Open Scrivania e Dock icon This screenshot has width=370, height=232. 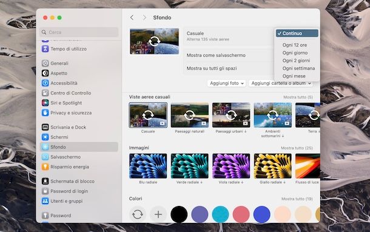[45, 127]
